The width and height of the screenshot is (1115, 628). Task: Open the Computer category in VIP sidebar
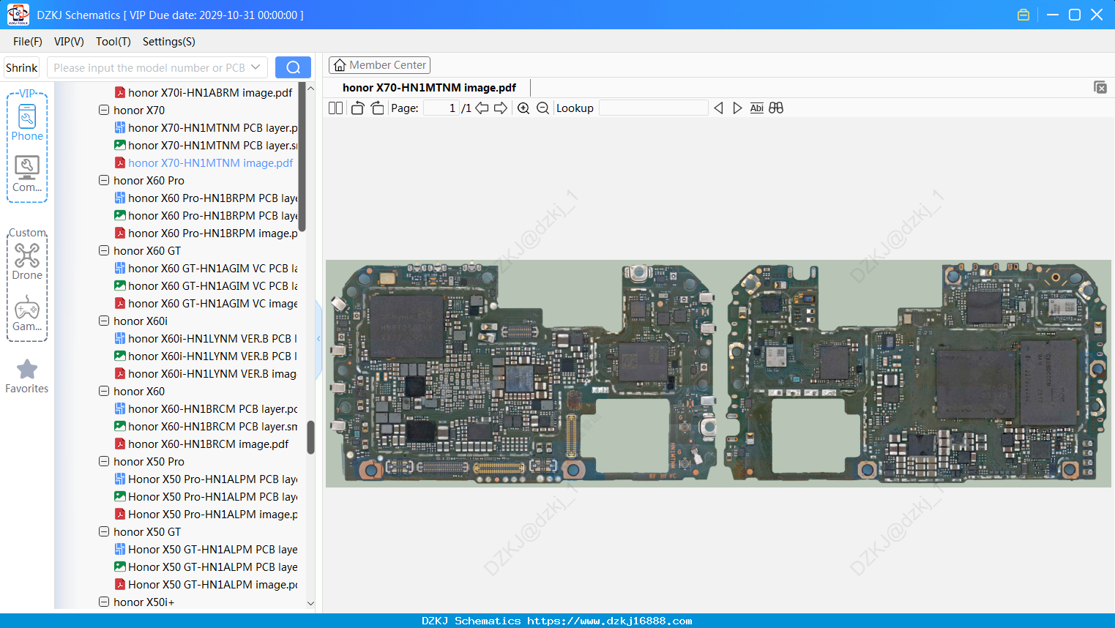(x=27, y=173)
